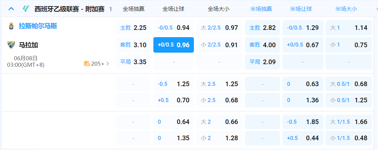
Task: Pick full-time 主胜 odds 2.25
Action: click(133, 28)
